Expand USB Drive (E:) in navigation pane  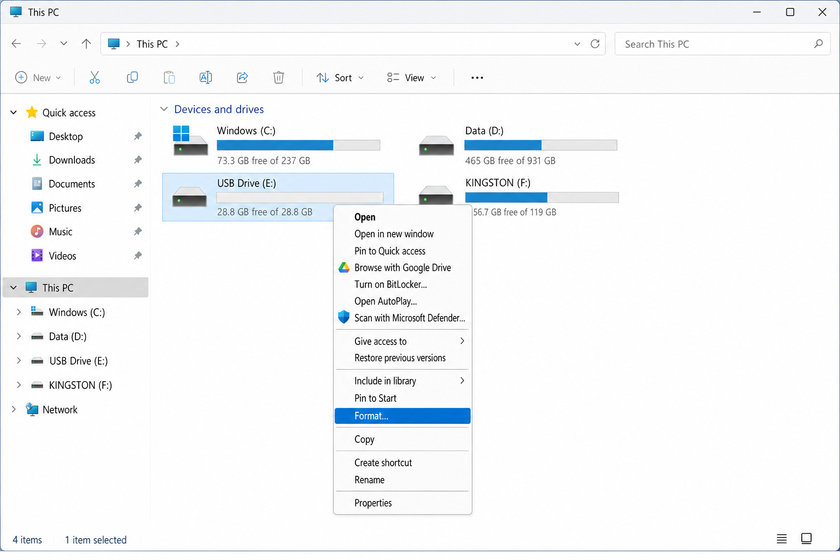(x=19, y=361)
